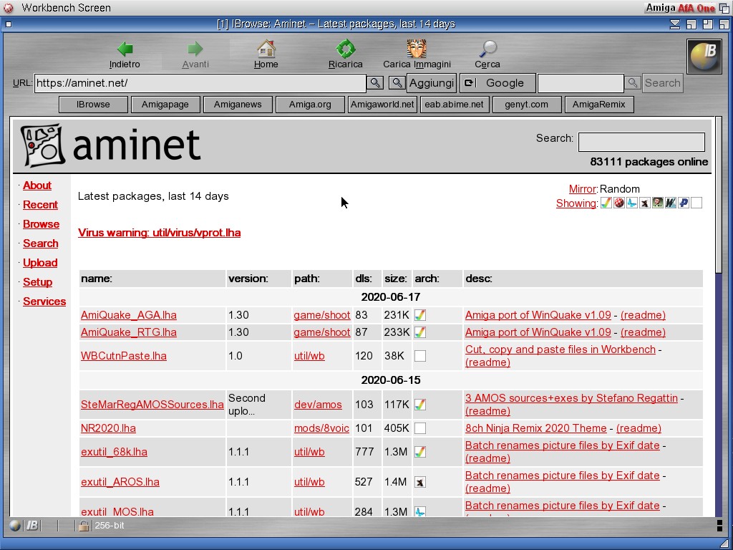Click the Aminet Search input field
This screenshot has height=550, width=733.
coord(641,142)
